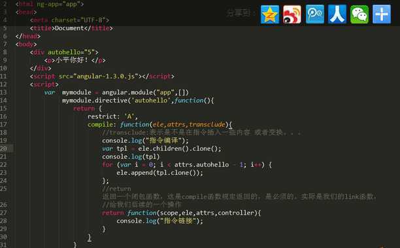Screen dimensions: 400x248
Task: Click line number 13 in gutter
Action: click(3, 92)
